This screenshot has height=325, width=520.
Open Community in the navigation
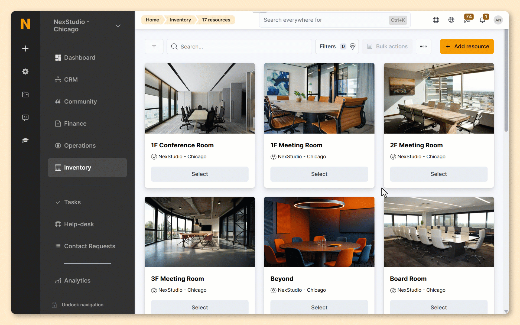(87, 102)
